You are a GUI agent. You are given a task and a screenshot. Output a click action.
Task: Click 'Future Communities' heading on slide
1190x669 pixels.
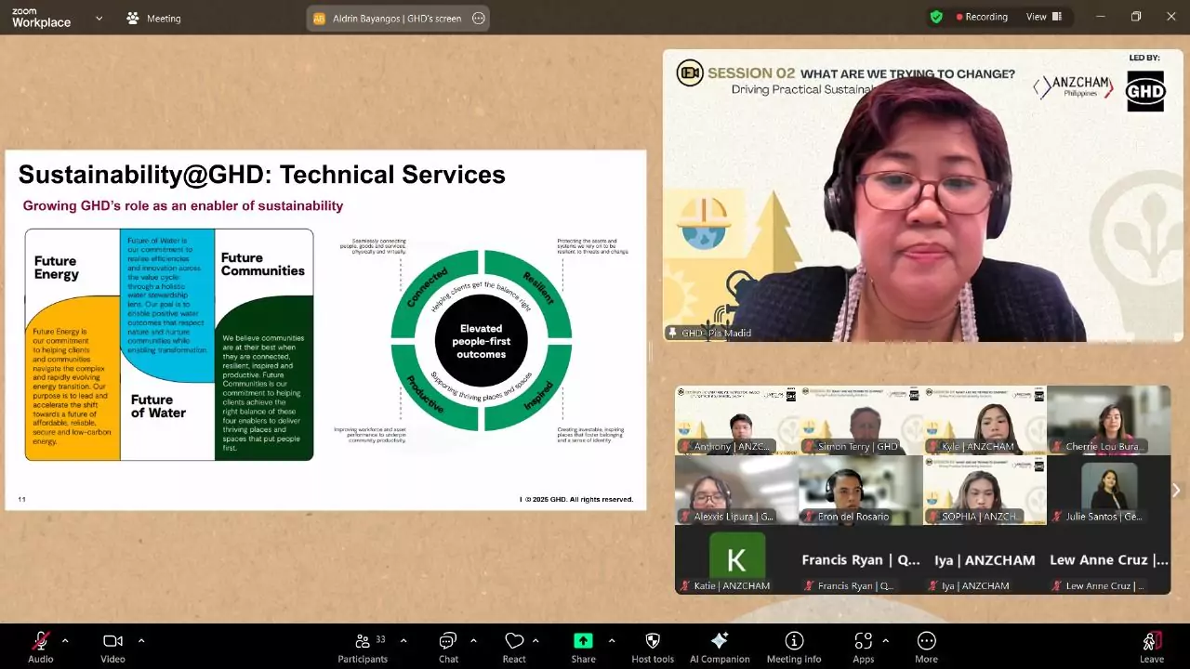coord(262,264)
